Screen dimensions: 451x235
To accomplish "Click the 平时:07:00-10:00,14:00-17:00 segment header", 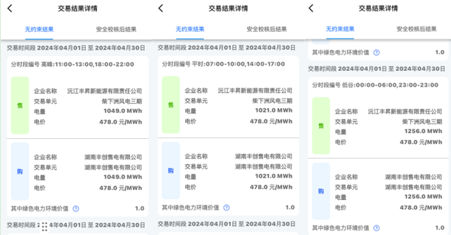I will click(x=224, y=64).
